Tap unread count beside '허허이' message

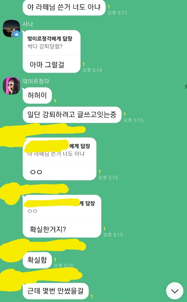(x=55, y=101)
